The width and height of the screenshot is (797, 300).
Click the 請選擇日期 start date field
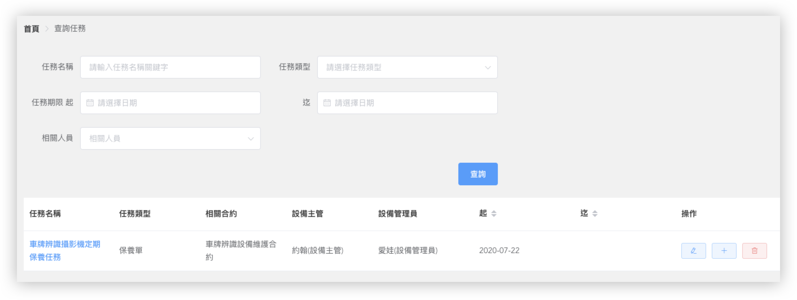(170, 103)
